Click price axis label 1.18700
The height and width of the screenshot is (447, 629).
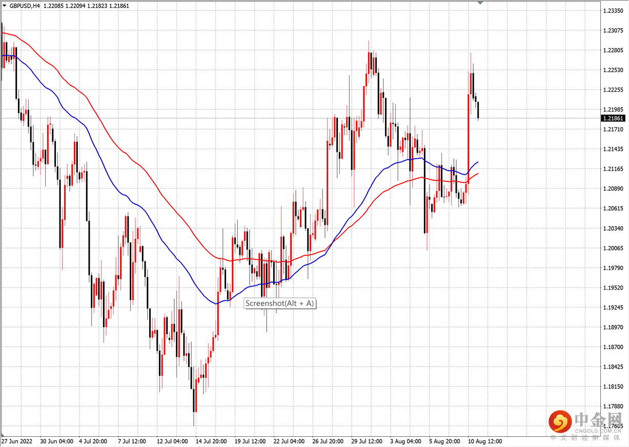click(x=613, y=347)
